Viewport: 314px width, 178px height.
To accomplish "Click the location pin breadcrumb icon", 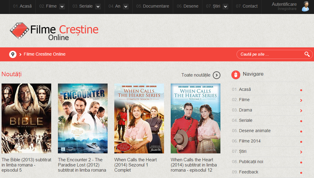I will 13,54.
